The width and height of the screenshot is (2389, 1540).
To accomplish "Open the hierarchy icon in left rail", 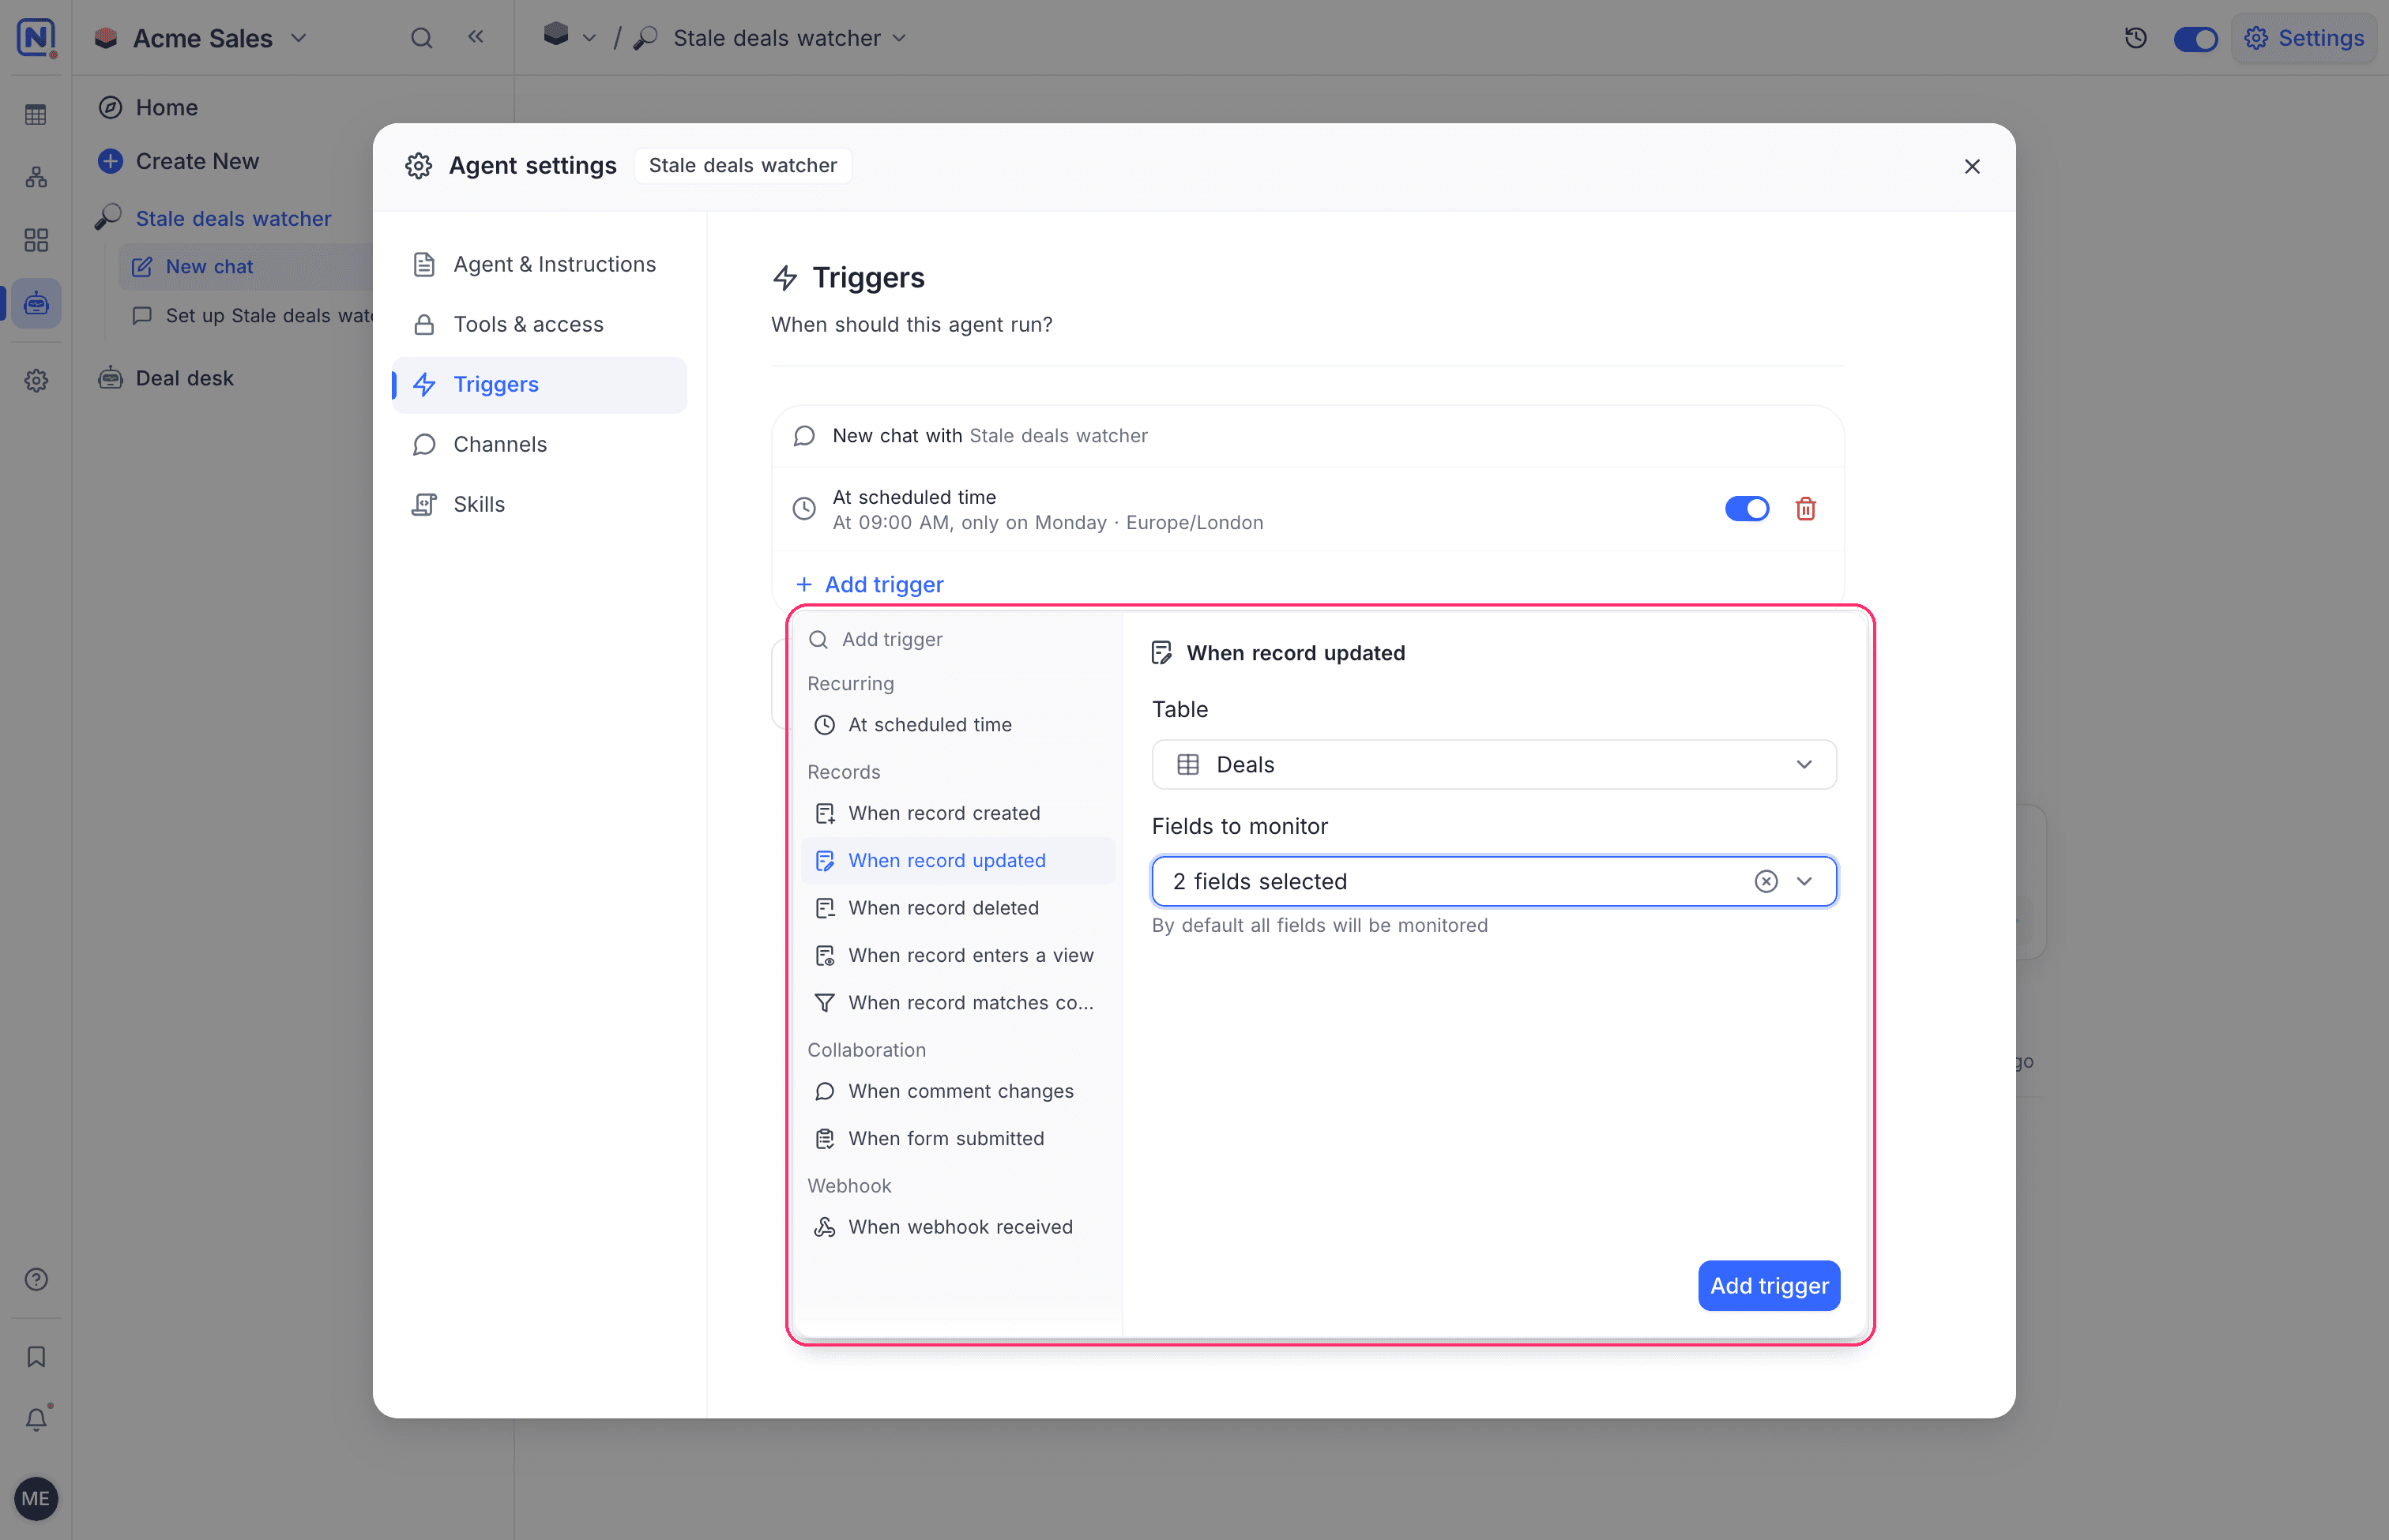I will tap(36, 178).
